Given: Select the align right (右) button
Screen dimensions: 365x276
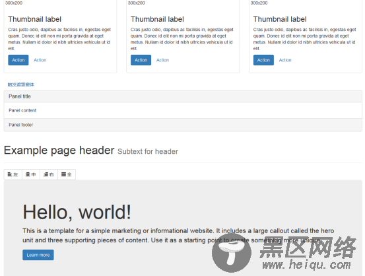Looking at the screenshot, I should (x=49, y=174).
